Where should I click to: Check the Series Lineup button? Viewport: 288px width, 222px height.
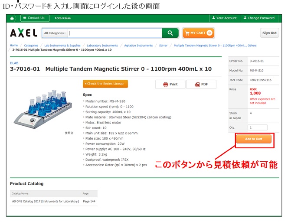105,84
